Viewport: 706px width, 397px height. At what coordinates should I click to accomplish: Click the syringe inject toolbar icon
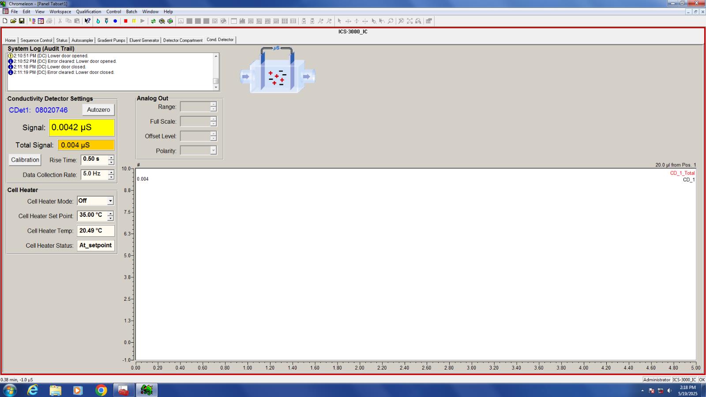[106, 21]
